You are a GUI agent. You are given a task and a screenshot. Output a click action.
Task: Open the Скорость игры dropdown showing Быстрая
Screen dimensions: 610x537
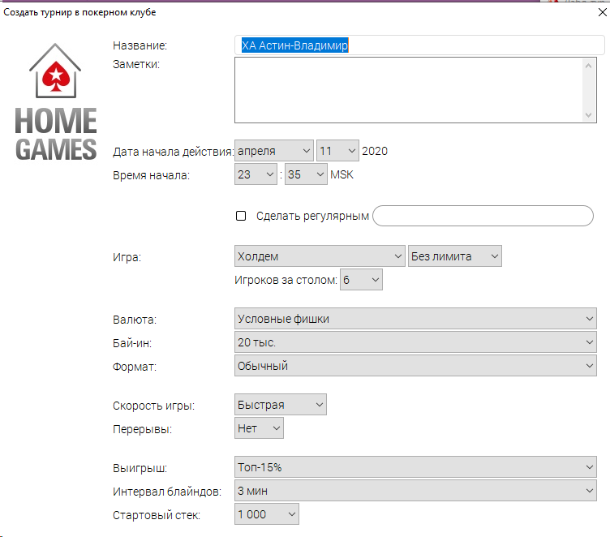[281, 404]
